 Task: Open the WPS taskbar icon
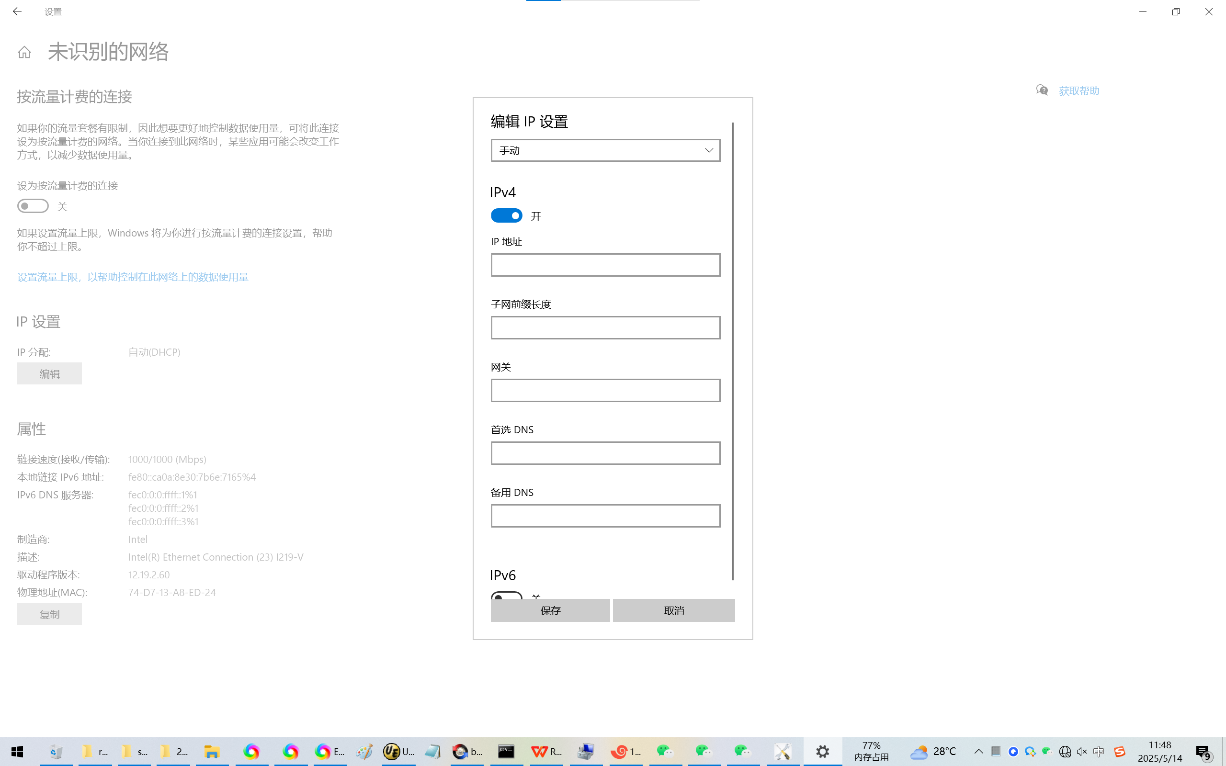click(540, 751)
